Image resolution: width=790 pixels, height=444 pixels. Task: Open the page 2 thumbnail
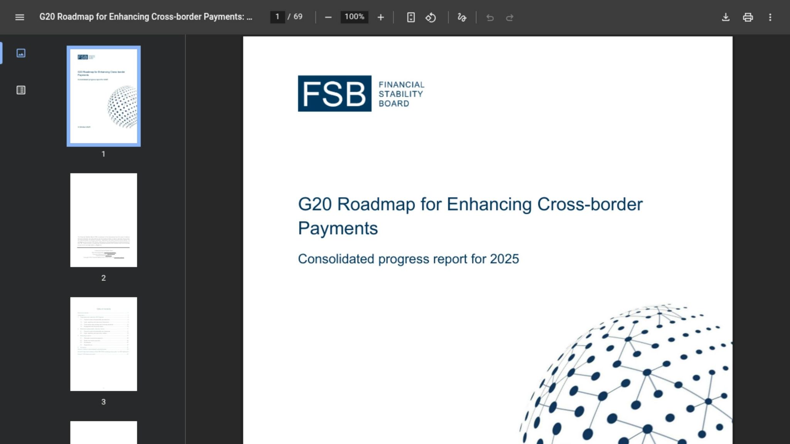pos(103,220)
